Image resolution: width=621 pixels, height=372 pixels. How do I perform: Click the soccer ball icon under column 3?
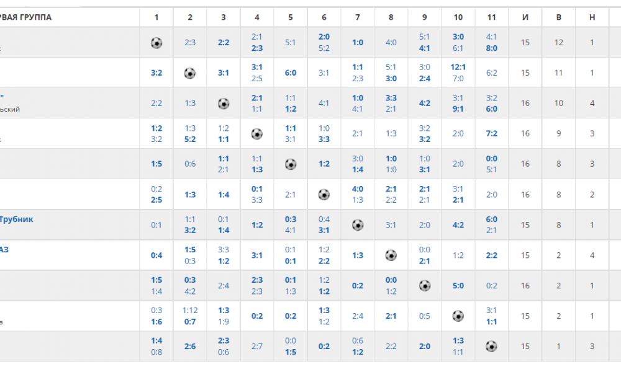coord(224,104)
